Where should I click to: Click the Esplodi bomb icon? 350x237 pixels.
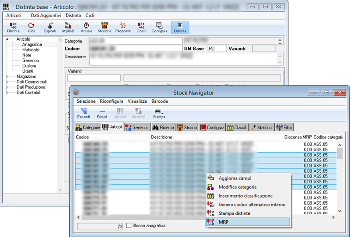click(49, 27)
